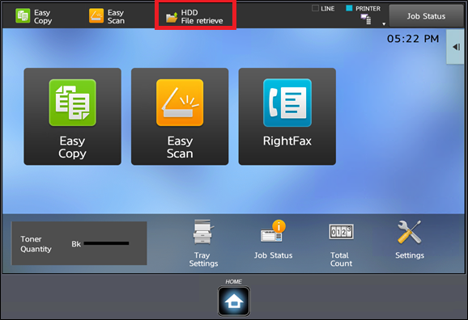Tap the large Easy Copy tile

click(x=73, y=116)
